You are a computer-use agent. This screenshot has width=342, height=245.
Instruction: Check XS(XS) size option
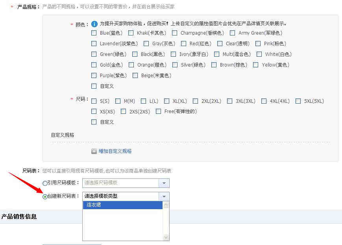point(94,111)
